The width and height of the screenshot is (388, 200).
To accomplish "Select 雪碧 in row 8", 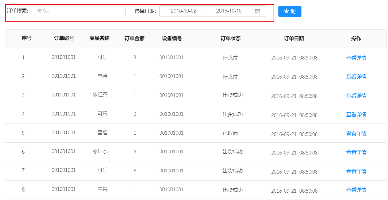I will (102, 189).
